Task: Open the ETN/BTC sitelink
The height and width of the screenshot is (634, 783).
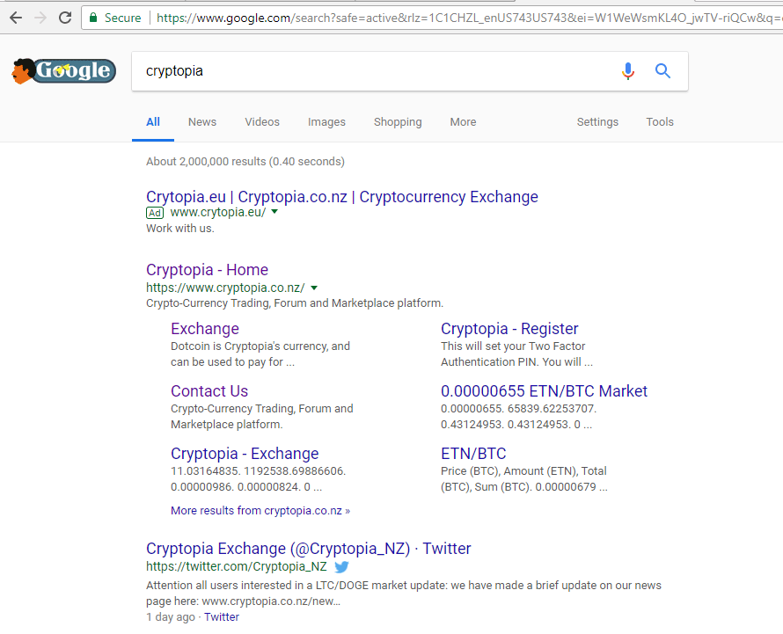Action: 473,453
